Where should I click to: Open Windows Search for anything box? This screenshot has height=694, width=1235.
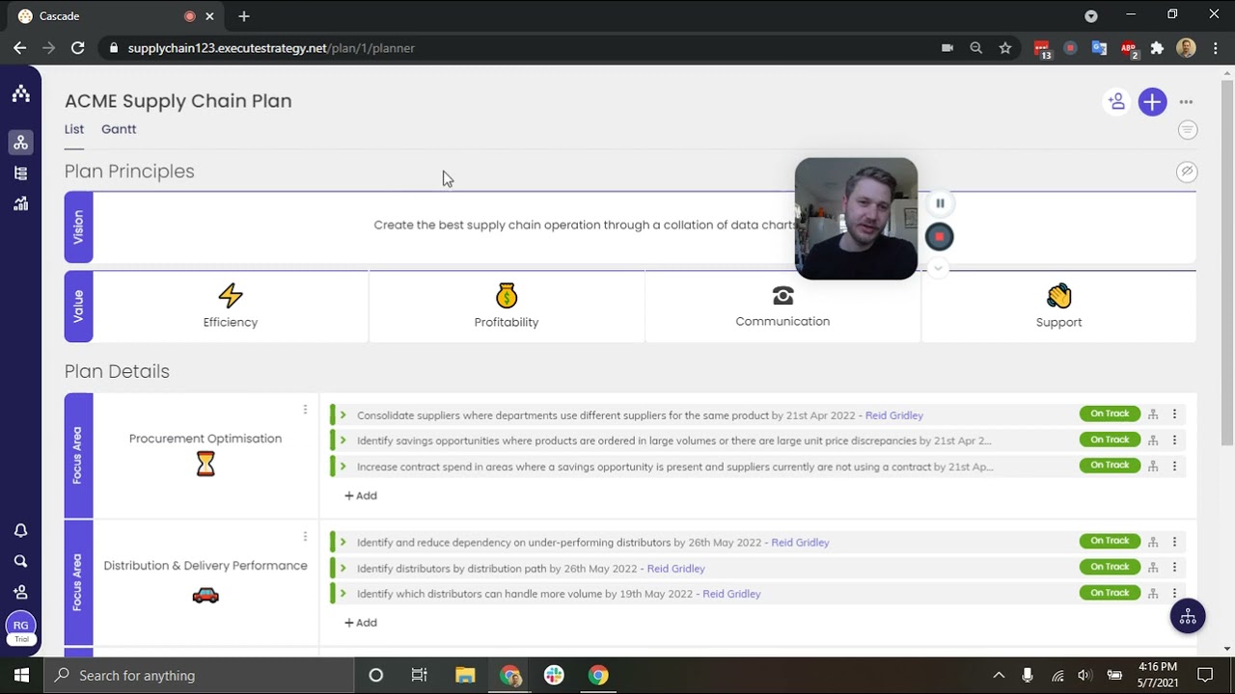pyautogui.click(x=199, y=676)
